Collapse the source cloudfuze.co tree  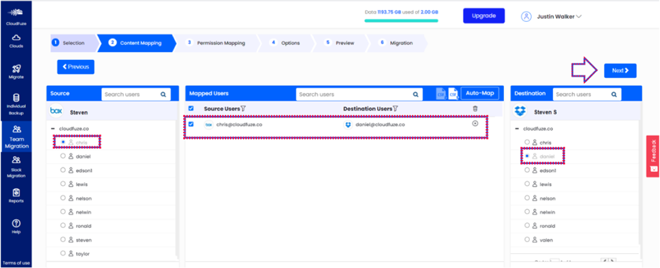click(52, 129)
